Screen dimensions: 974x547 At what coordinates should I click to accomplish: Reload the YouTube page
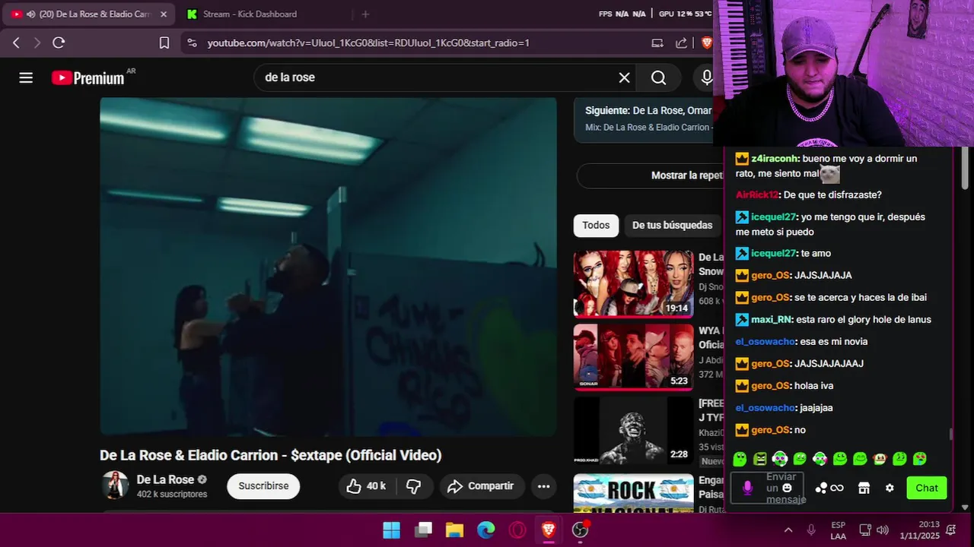click(59, 43)
